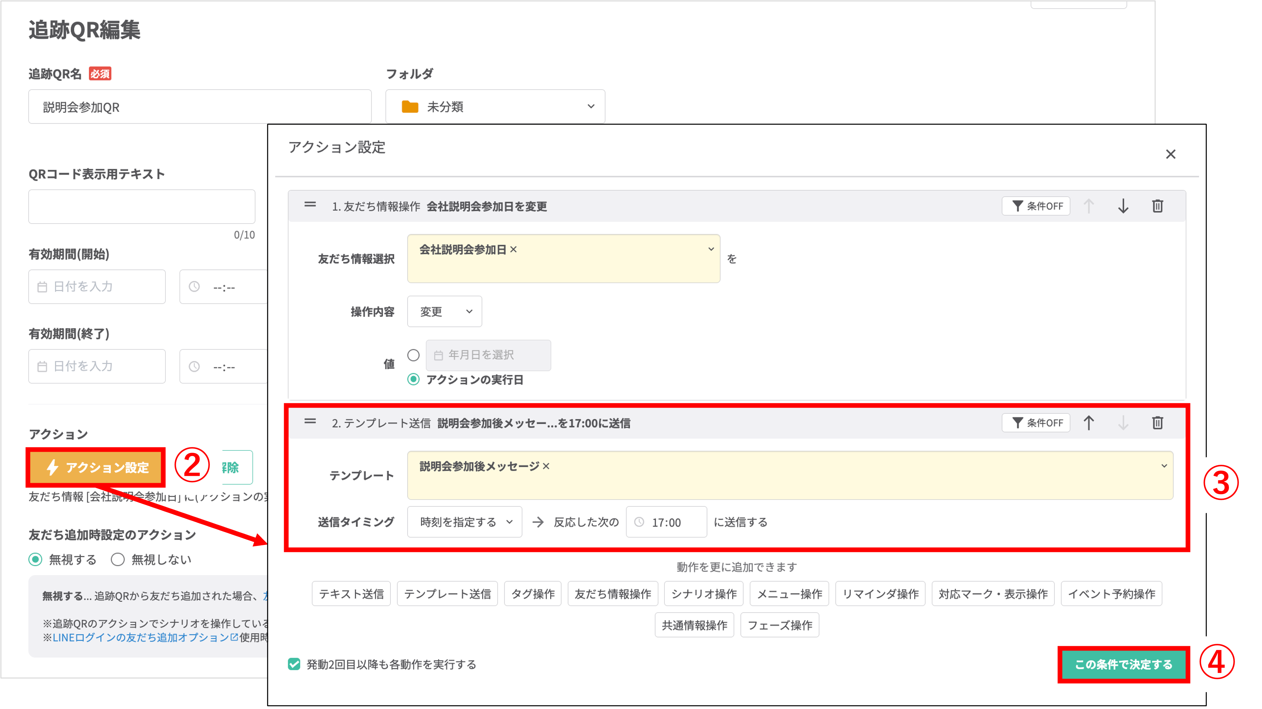Select 無視しない radio option
Screen dimensions: 1262x709
pos(118,560)
